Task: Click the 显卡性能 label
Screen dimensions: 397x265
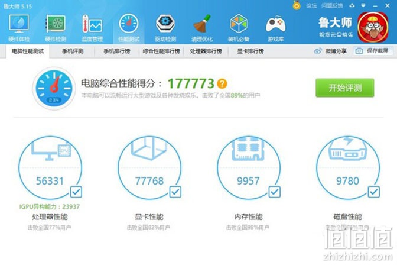Action: click(x=149, y=217)
